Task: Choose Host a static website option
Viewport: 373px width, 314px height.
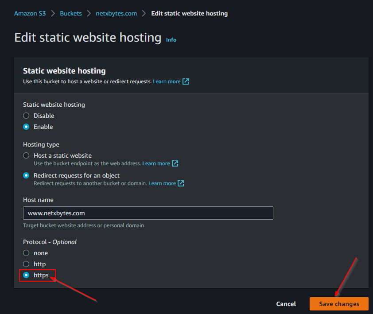Action: (27, 155)
